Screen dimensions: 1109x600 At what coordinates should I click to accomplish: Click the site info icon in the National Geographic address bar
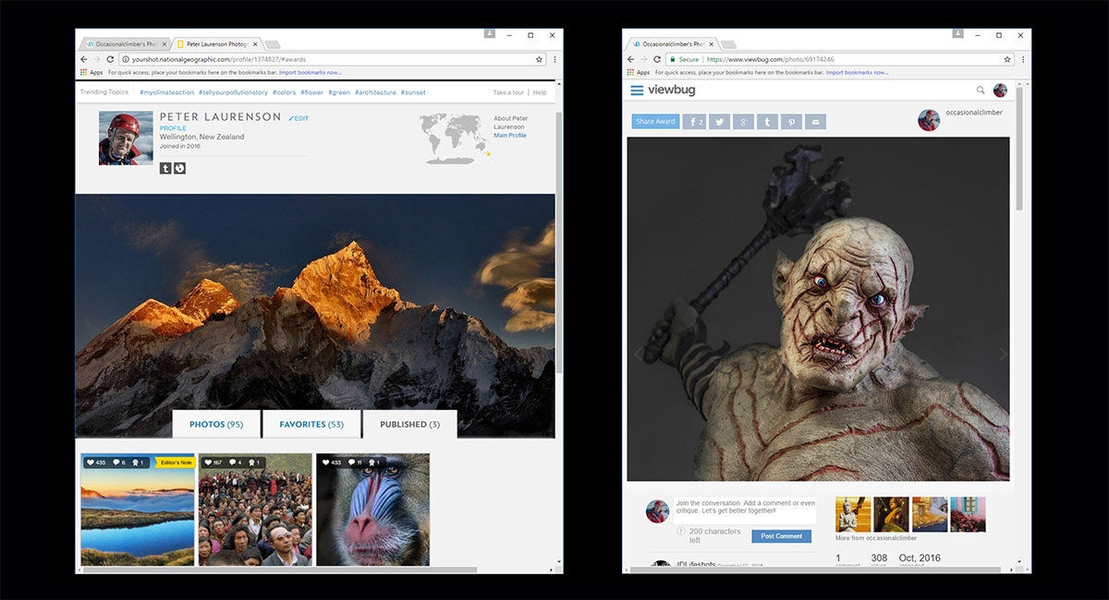(x=125, y=59)
